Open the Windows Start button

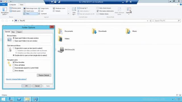click(x=3, y=99)
